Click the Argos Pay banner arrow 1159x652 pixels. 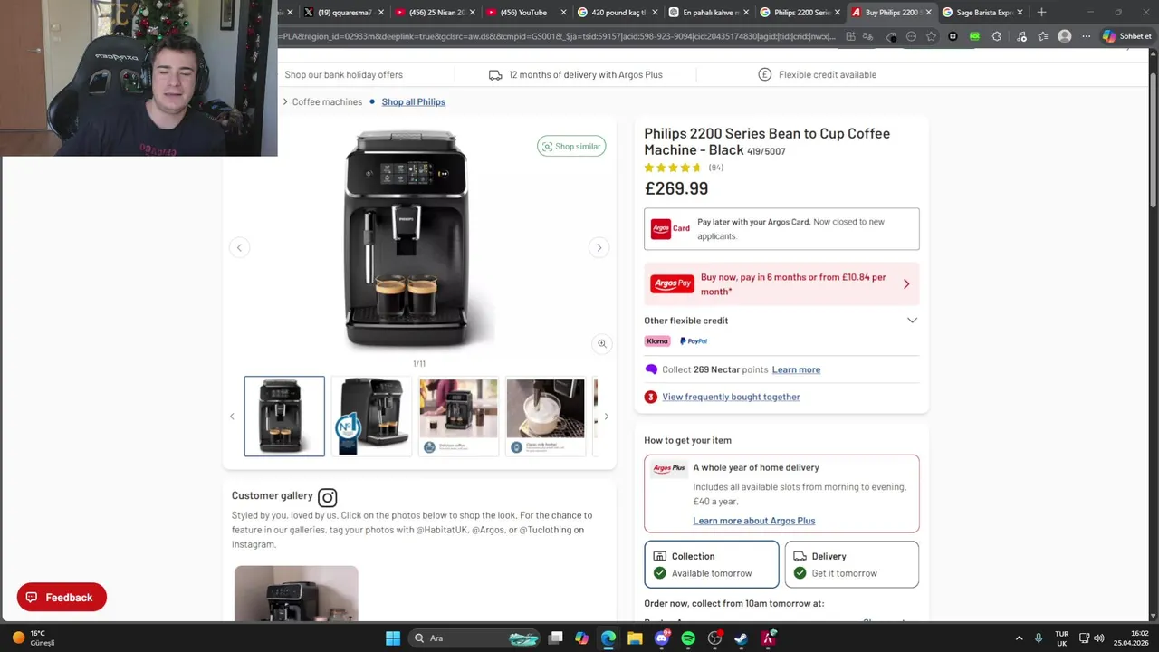click(906, 284)
